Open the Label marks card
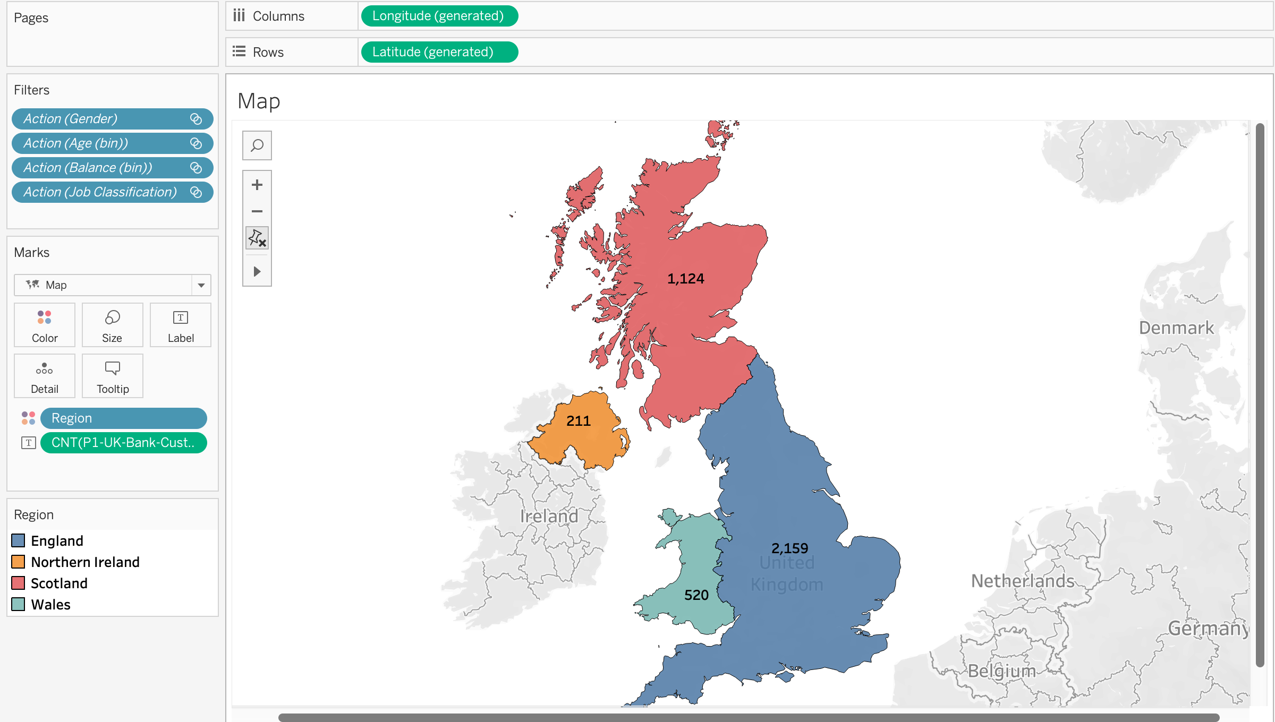 coord(180,324)
